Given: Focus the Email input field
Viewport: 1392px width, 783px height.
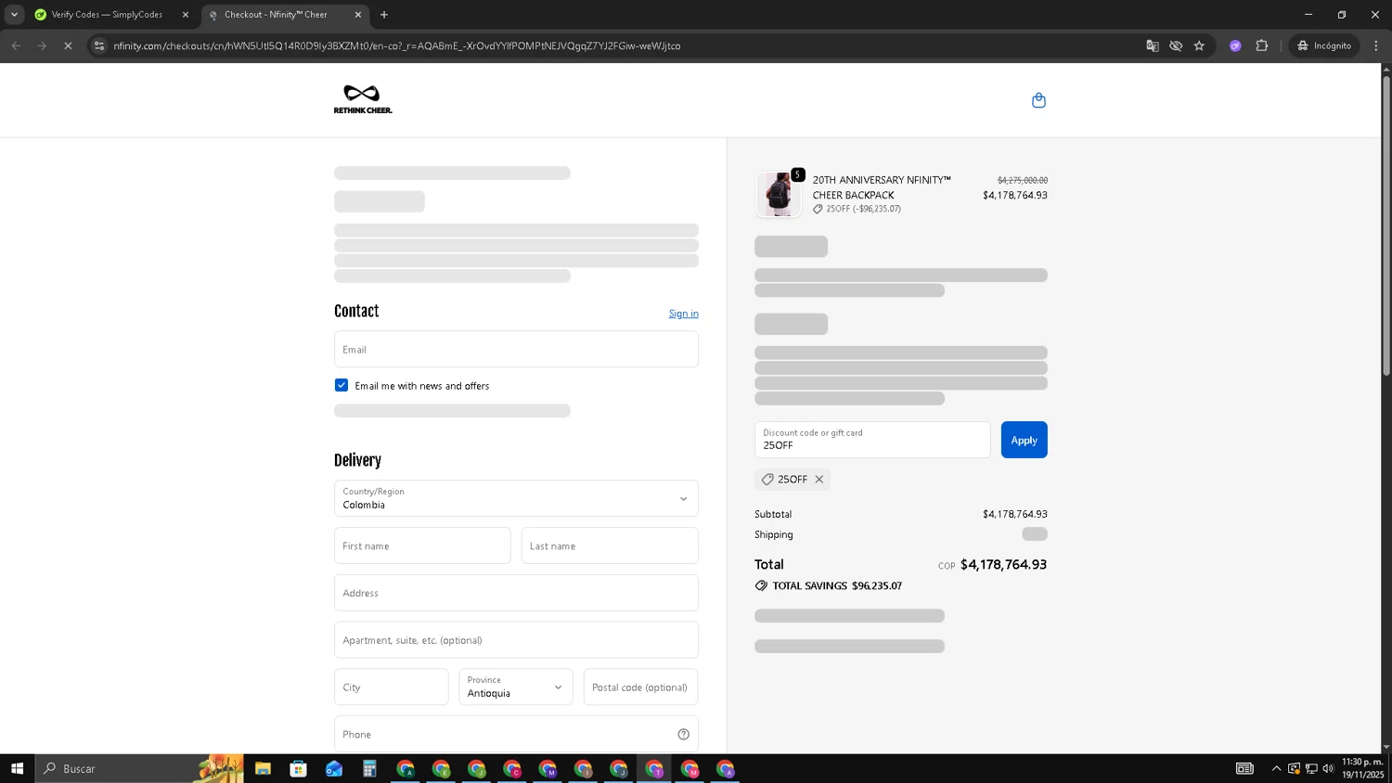Looking at the screenshot, I should tap(516, 350).
